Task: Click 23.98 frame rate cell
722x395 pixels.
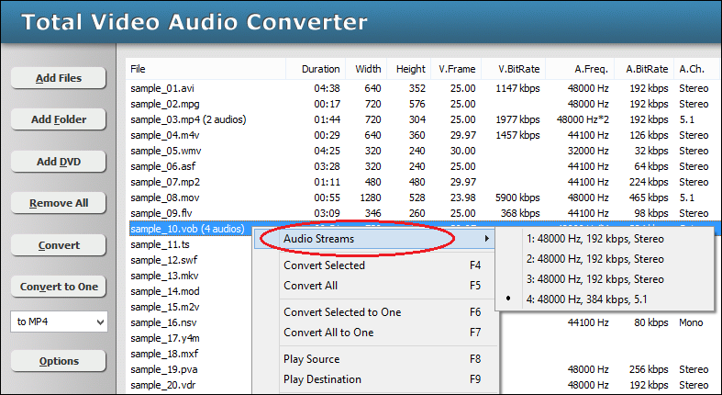Action: pos(462,197)
